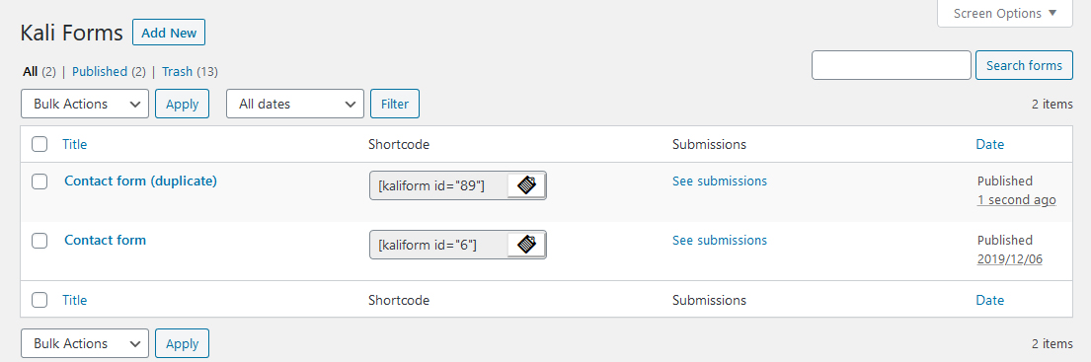Click the Filter button
The width and height of the screenshot is (1091, 362).
(x=395, y=104)
